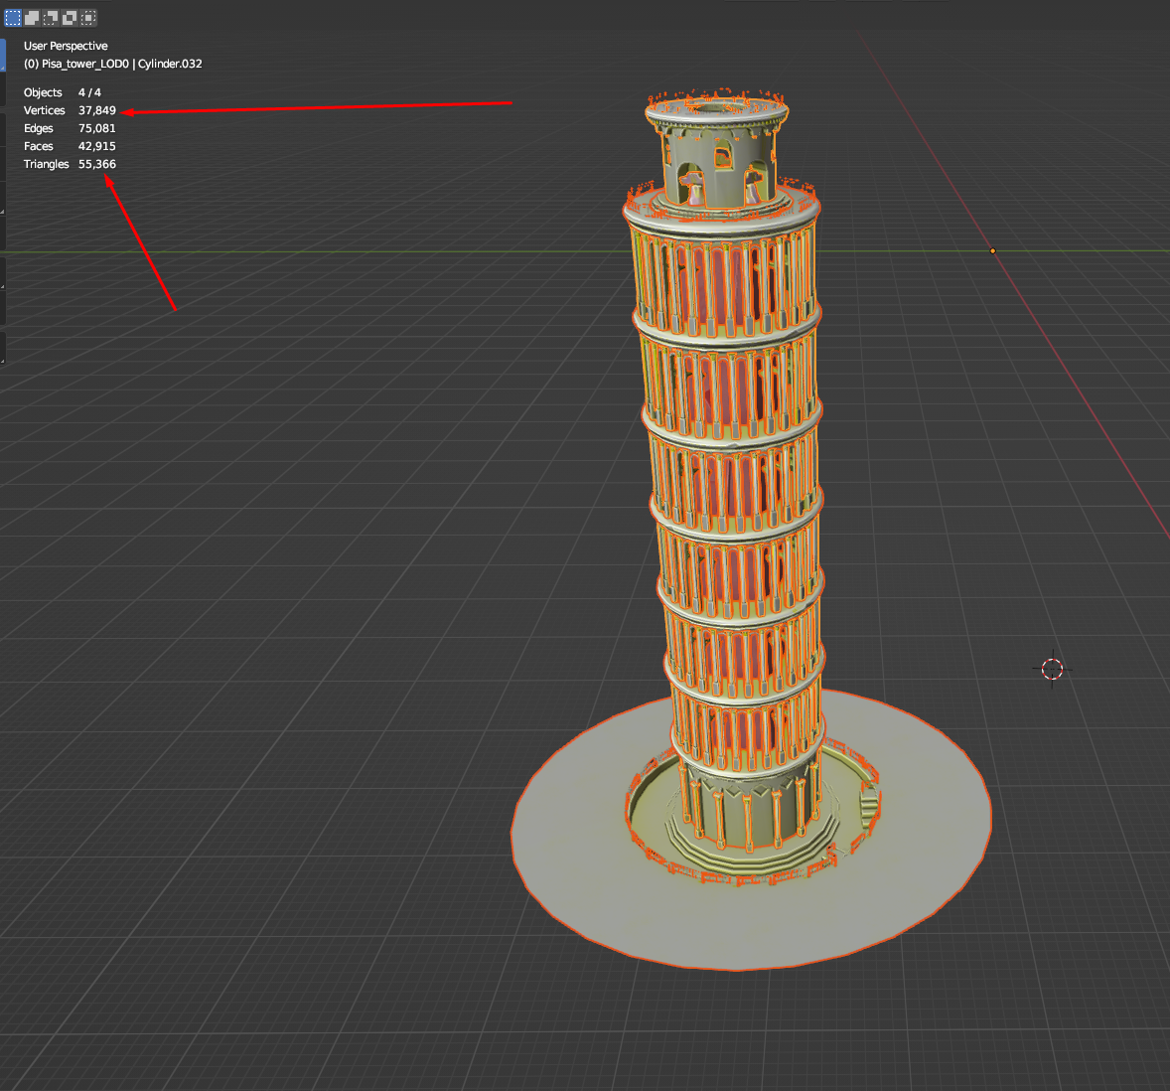This screenshot has height=1091, width=1170.
Task: Click the Objects 4 / 4 statistic
Action: click(62, 92)
